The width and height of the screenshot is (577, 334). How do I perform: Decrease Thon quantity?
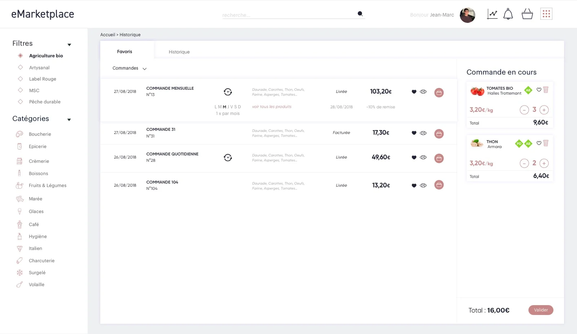pos(524,163)
